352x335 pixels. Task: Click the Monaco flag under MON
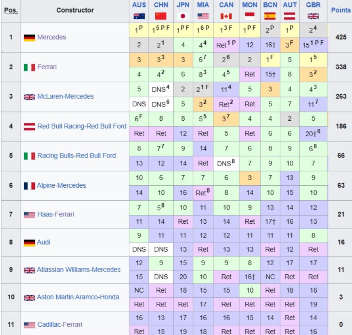point(250,16)
